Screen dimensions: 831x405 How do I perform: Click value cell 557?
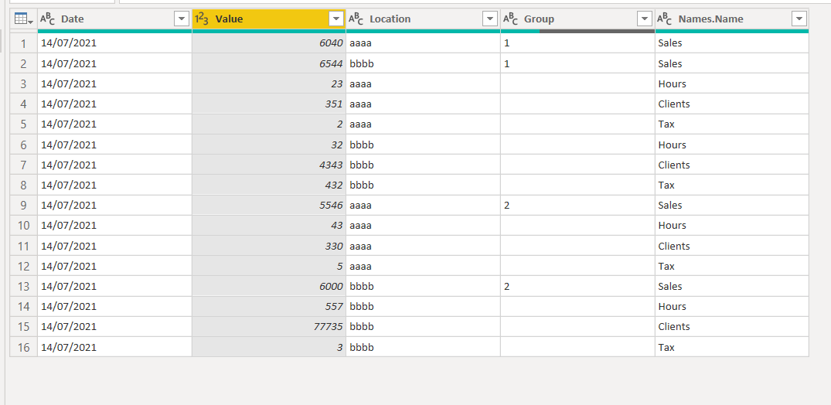click(269, 306)
